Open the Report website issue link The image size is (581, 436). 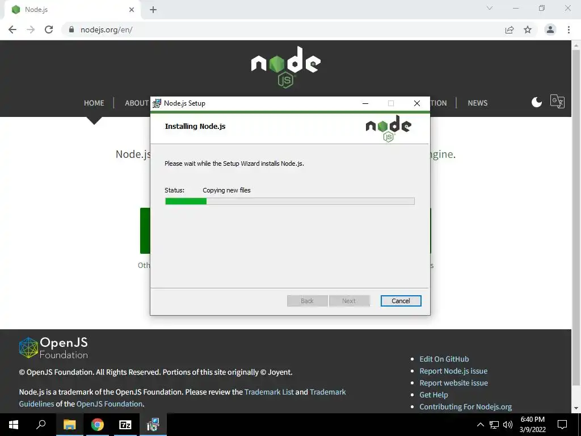pos(453,383)
